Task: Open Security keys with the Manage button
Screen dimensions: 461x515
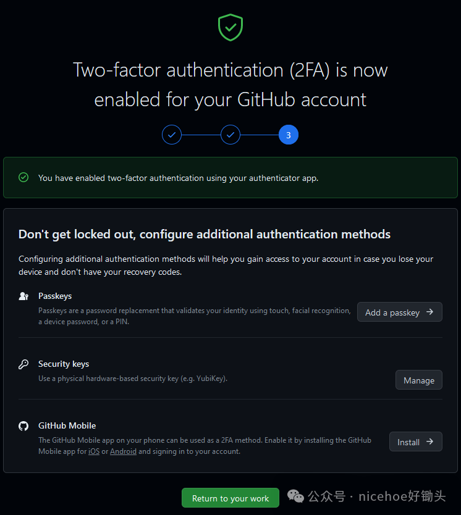Action: click(x=418, y=380)
